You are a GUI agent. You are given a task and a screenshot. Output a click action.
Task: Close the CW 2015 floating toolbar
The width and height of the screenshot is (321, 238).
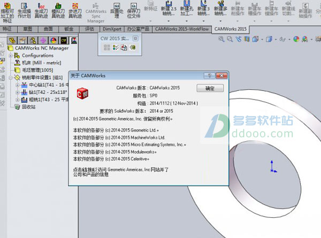point(135,39)
